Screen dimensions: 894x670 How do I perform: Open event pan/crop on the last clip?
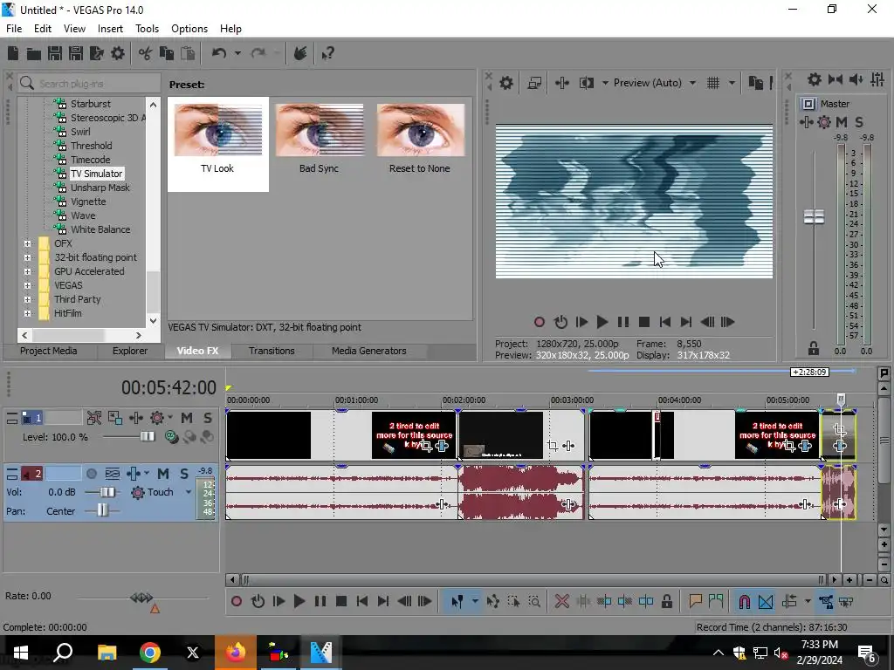[839, 429]
